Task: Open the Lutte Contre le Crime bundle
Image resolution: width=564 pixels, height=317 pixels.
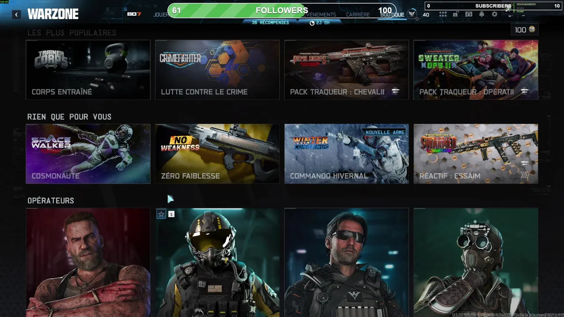Action: (217, 70)
